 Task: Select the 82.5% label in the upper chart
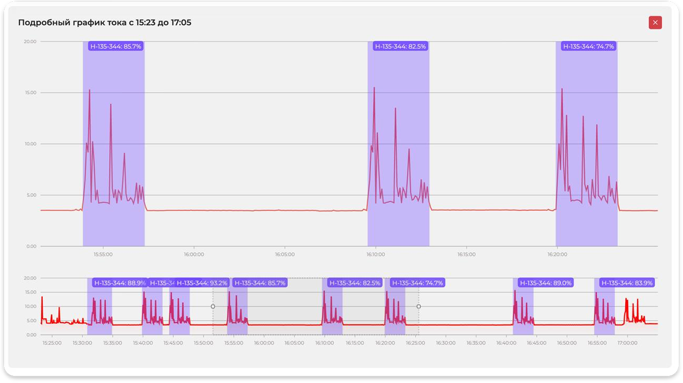coord(400,47)
